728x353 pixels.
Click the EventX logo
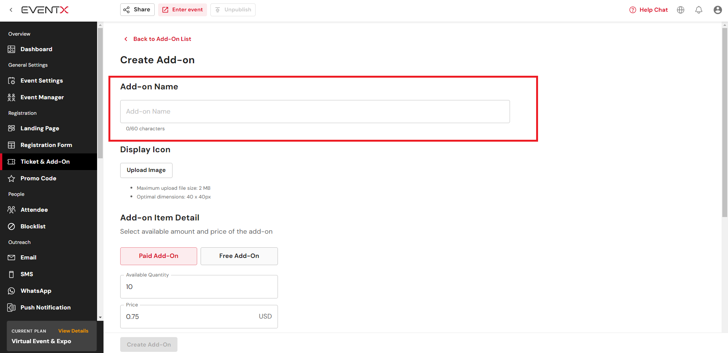[x=45, y=10]
